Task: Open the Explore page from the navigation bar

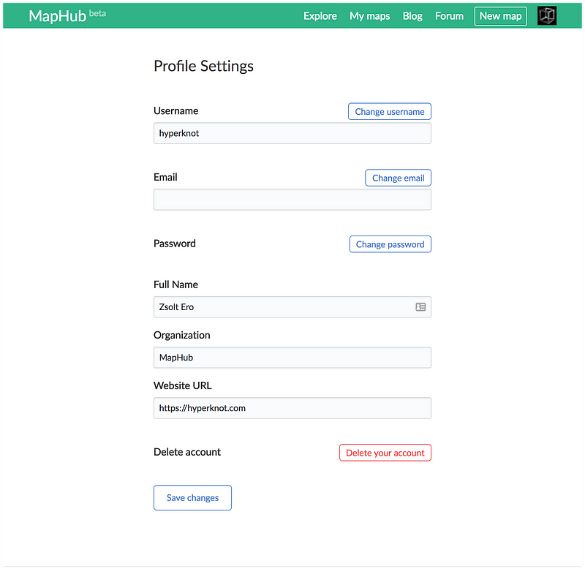Action: (x=320, y=15)
